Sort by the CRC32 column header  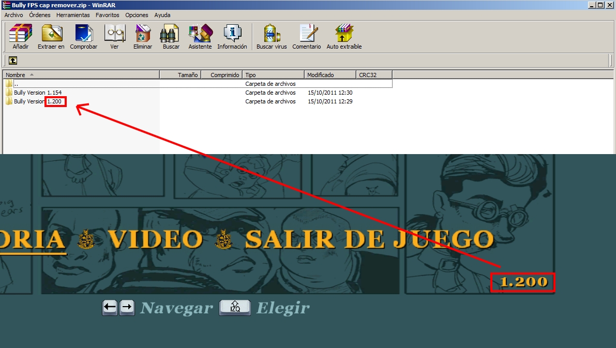tap(374, 74)
